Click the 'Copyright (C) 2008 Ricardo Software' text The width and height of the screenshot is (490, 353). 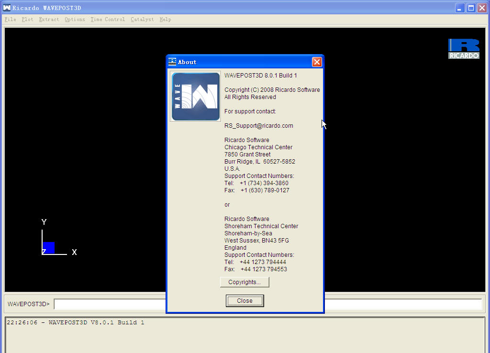point(272,89)
